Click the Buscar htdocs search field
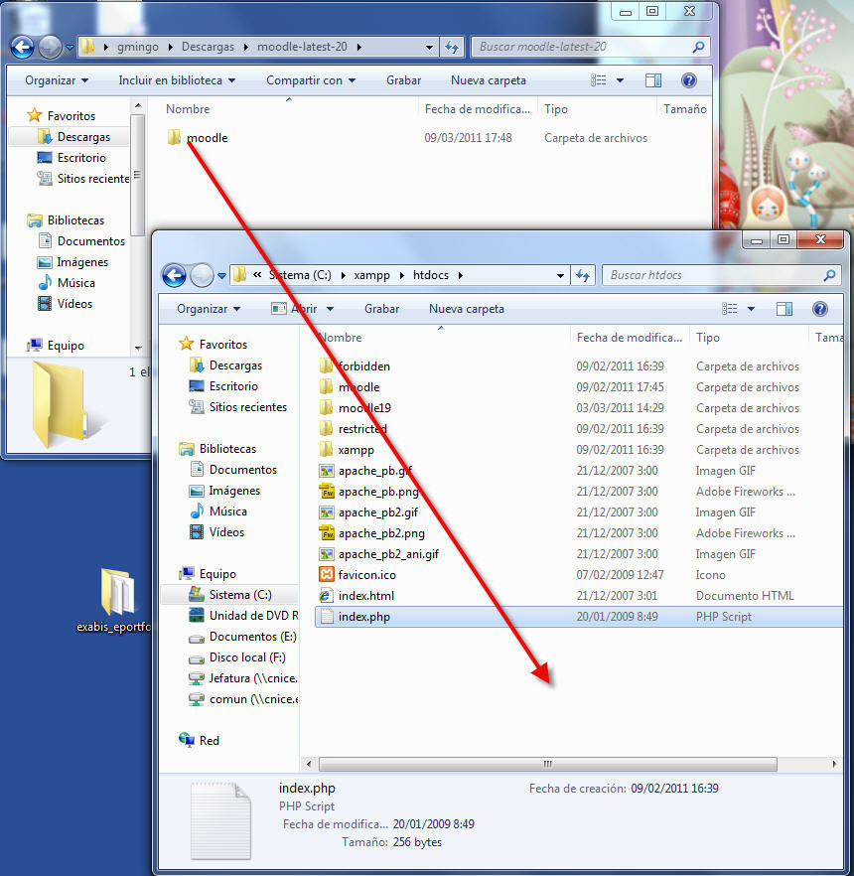Viewport: 854px width, 876px height. click(x=712, y=275)
